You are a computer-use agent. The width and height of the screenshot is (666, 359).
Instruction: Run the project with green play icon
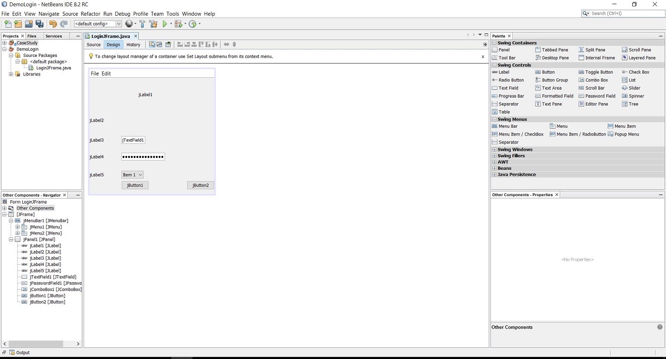point(165,24)
